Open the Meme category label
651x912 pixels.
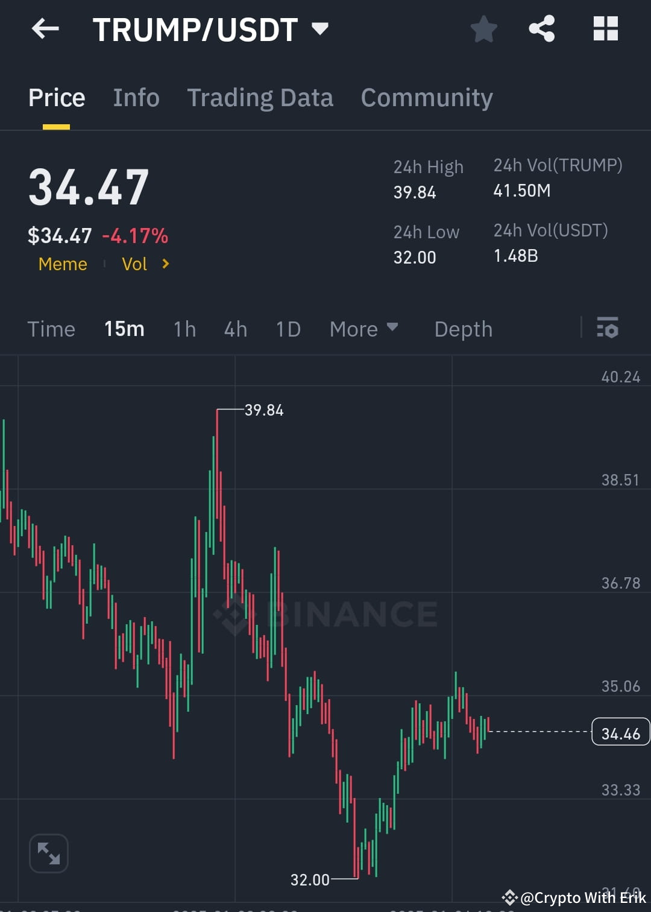[63, 264]
